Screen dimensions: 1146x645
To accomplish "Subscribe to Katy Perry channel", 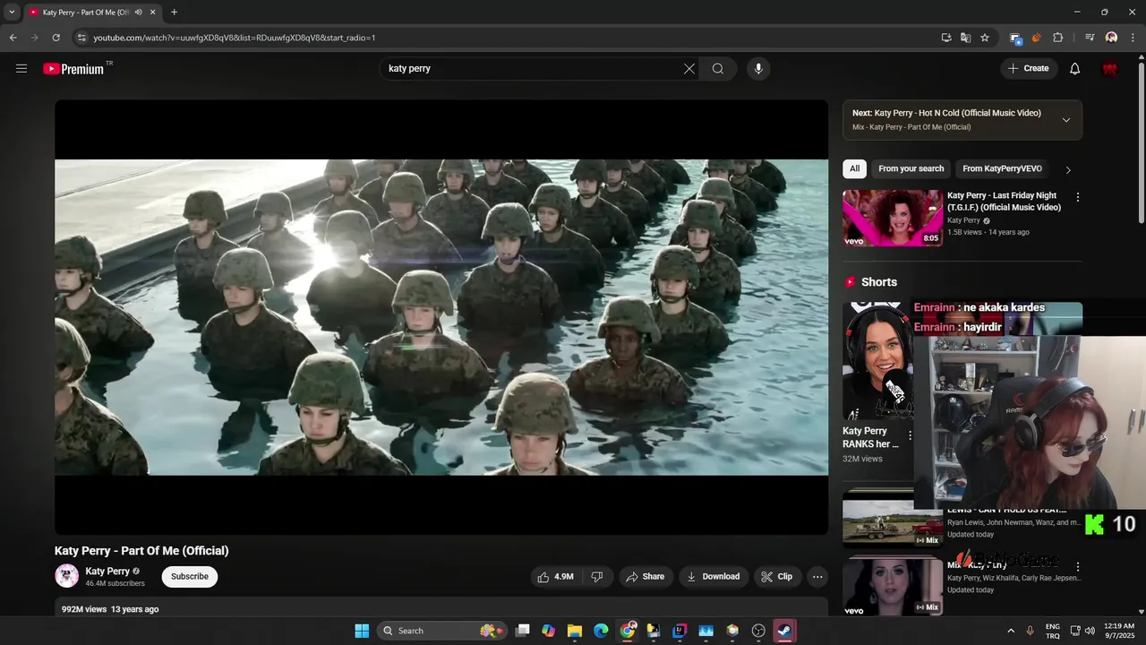I will [x=190, y=577].
